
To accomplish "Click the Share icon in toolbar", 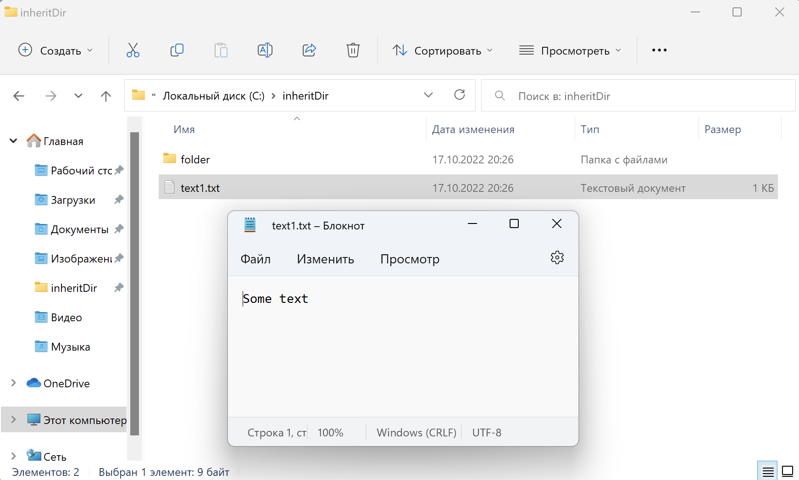I will point(309,50).
